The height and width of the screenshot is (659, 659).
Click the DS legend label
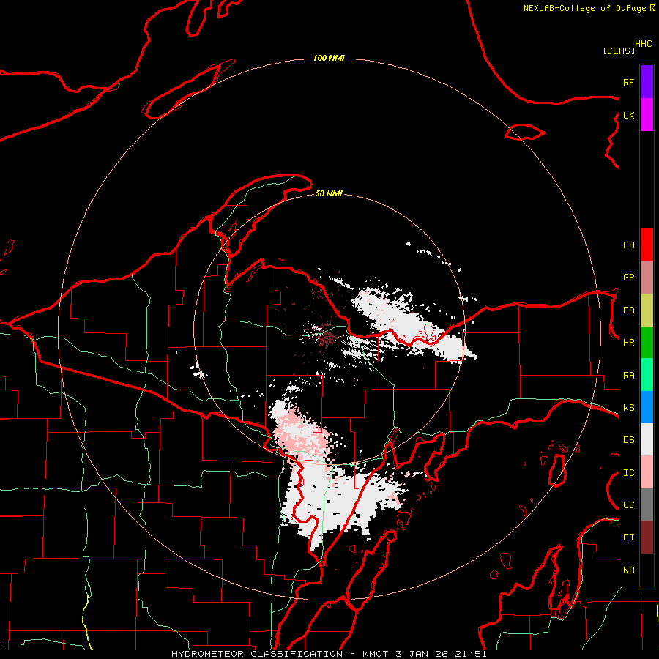628,440
